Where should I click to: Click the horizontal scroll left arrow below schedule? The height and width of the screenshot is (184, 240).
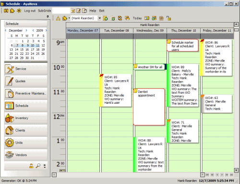coord(54,175)
